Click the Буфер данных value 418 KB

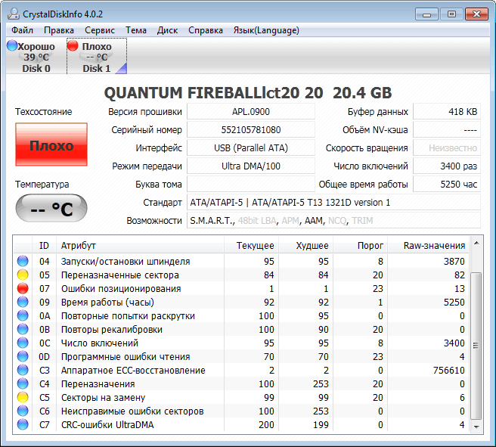[447, 112]
